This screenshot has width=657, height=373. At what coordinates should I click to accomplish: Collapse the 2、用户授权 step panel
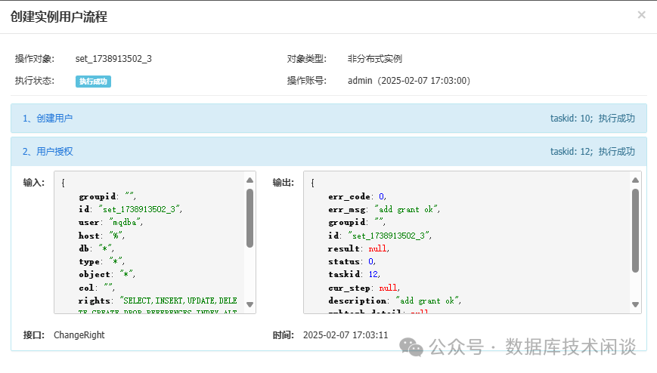48,152
